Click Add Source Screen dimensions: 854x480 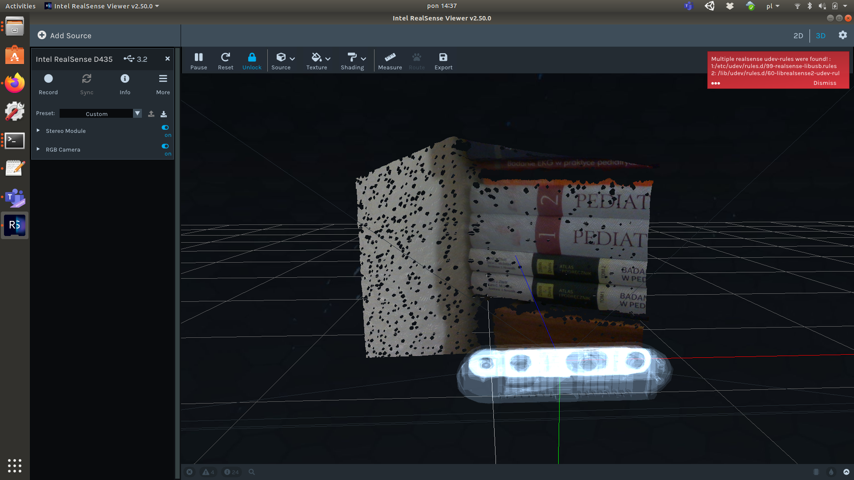coord(65,35)
